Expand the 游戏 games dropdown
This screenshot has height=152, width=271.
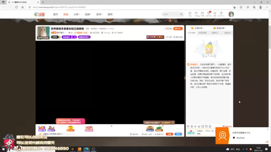tap(99, 14)
